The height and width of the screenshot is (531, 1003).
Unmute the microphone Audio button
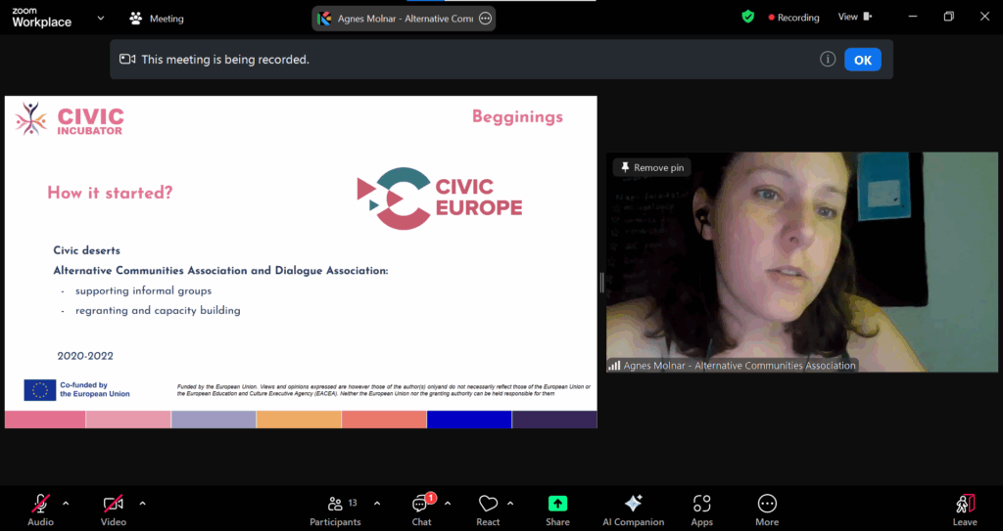(x=40, y=509)
